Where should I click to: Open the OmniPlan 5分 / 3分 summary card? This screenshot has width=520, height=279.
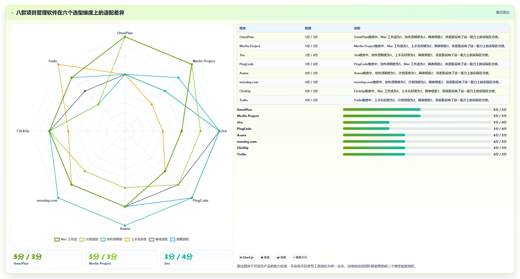46,259
